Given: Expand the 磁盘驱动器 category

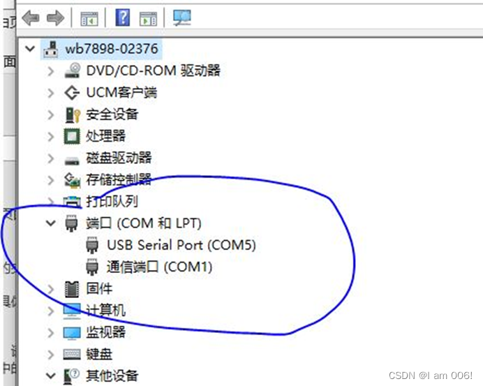Looking at the screenshot, I should pos(50,158).
